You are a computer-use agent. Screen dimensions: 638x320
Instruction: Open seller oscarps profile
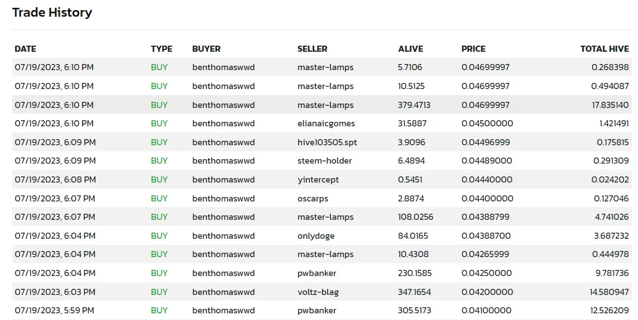(x=313, y=199)
